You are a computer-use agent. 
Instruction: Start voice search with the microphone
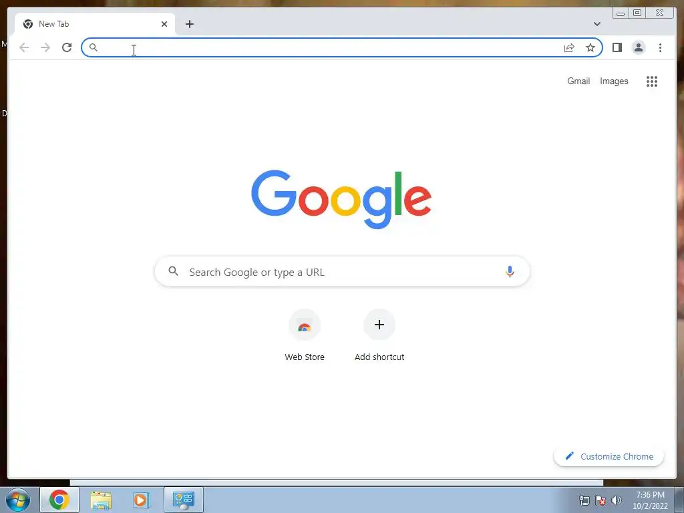510,271
